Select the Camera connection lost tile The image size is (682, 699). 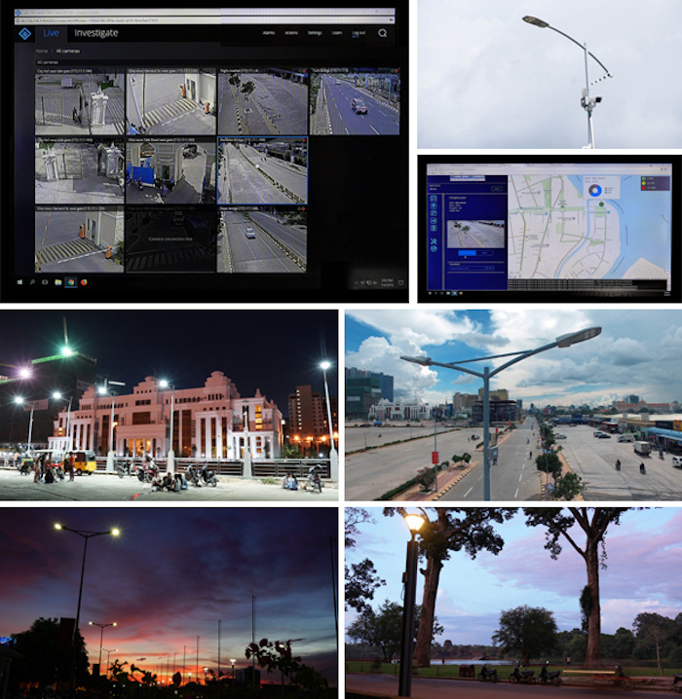coord(170,239)
